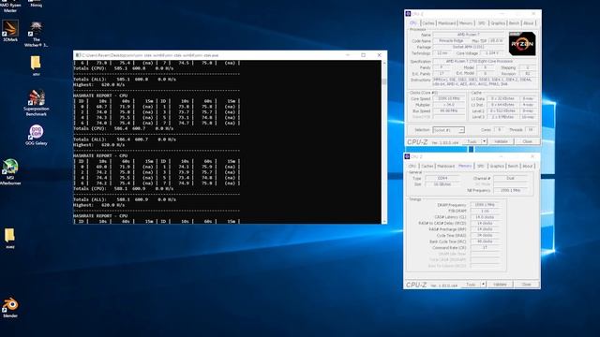Click the console window's title bar icon
The image size is (600, 337).
[78, 55]
